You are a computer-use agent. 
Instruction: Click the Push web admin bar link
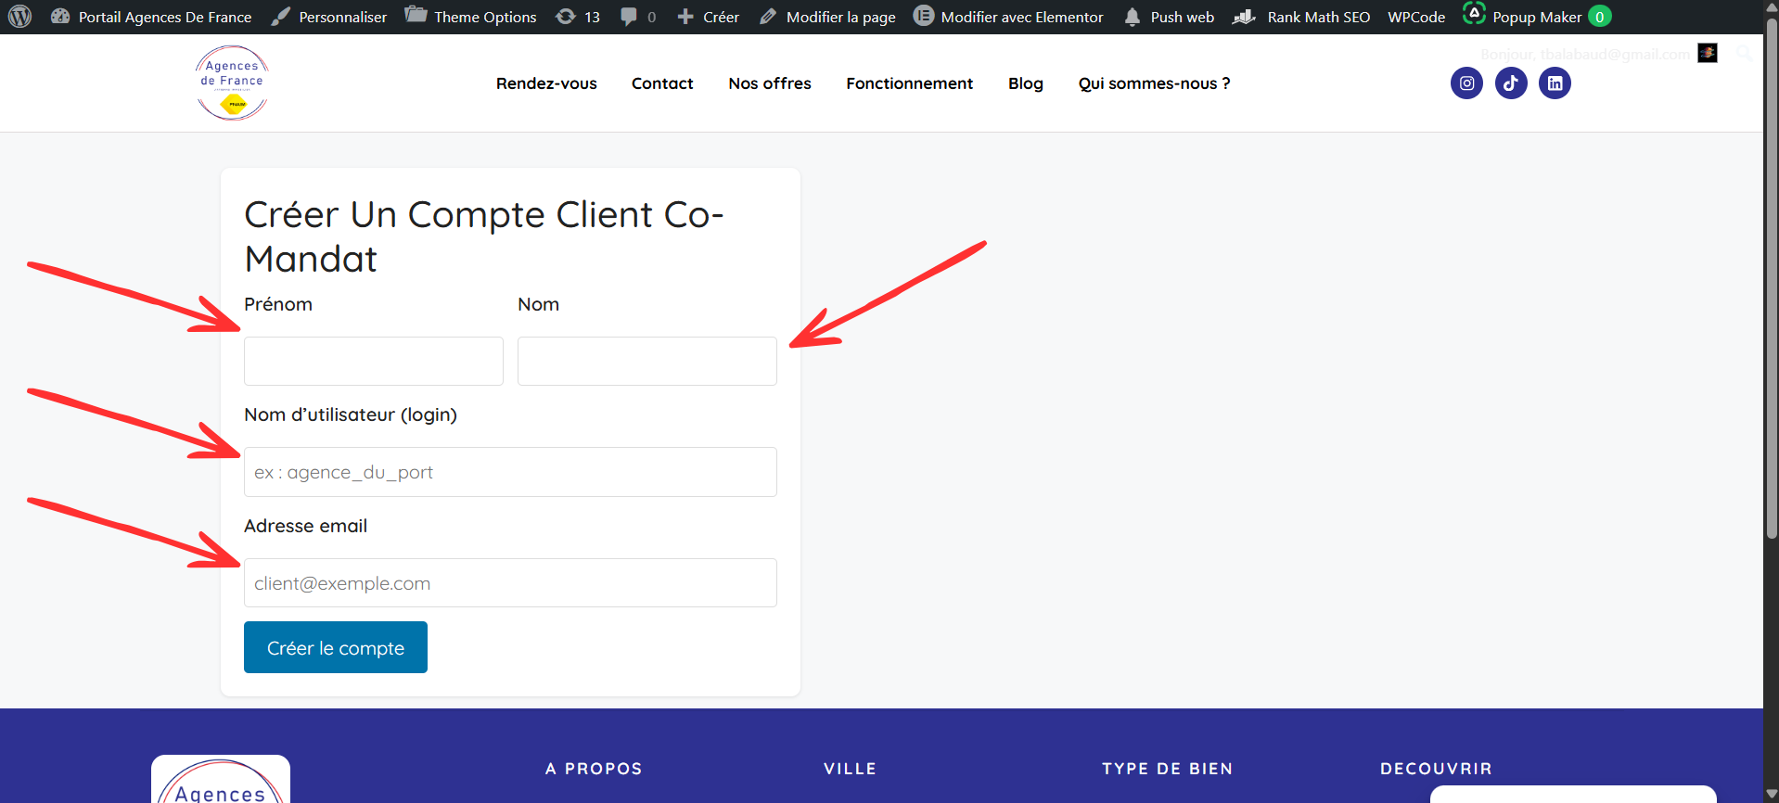[1183, 17]
